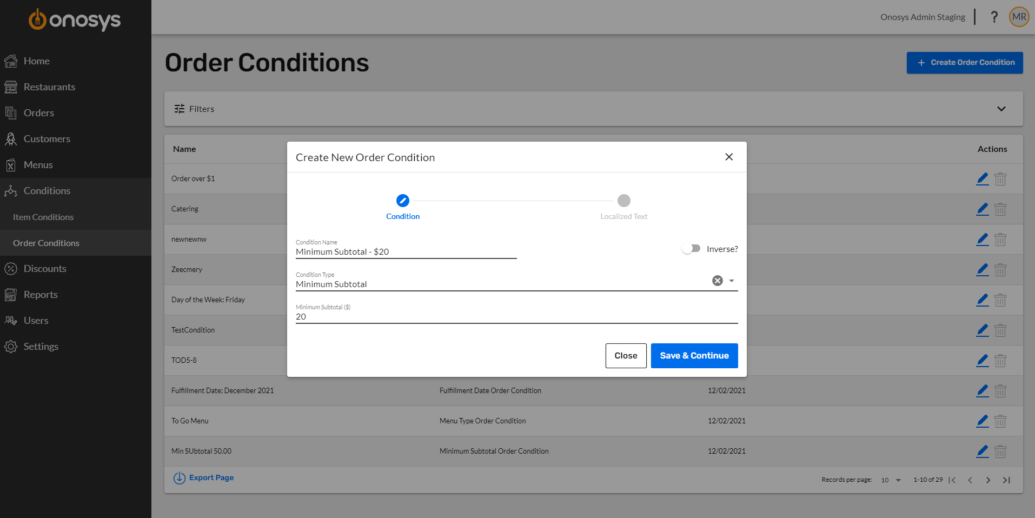Switch to the Localized Text step

pos(623,200)
